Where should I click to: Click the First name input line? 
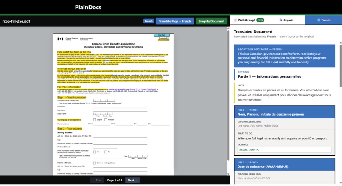click(120, 107)
